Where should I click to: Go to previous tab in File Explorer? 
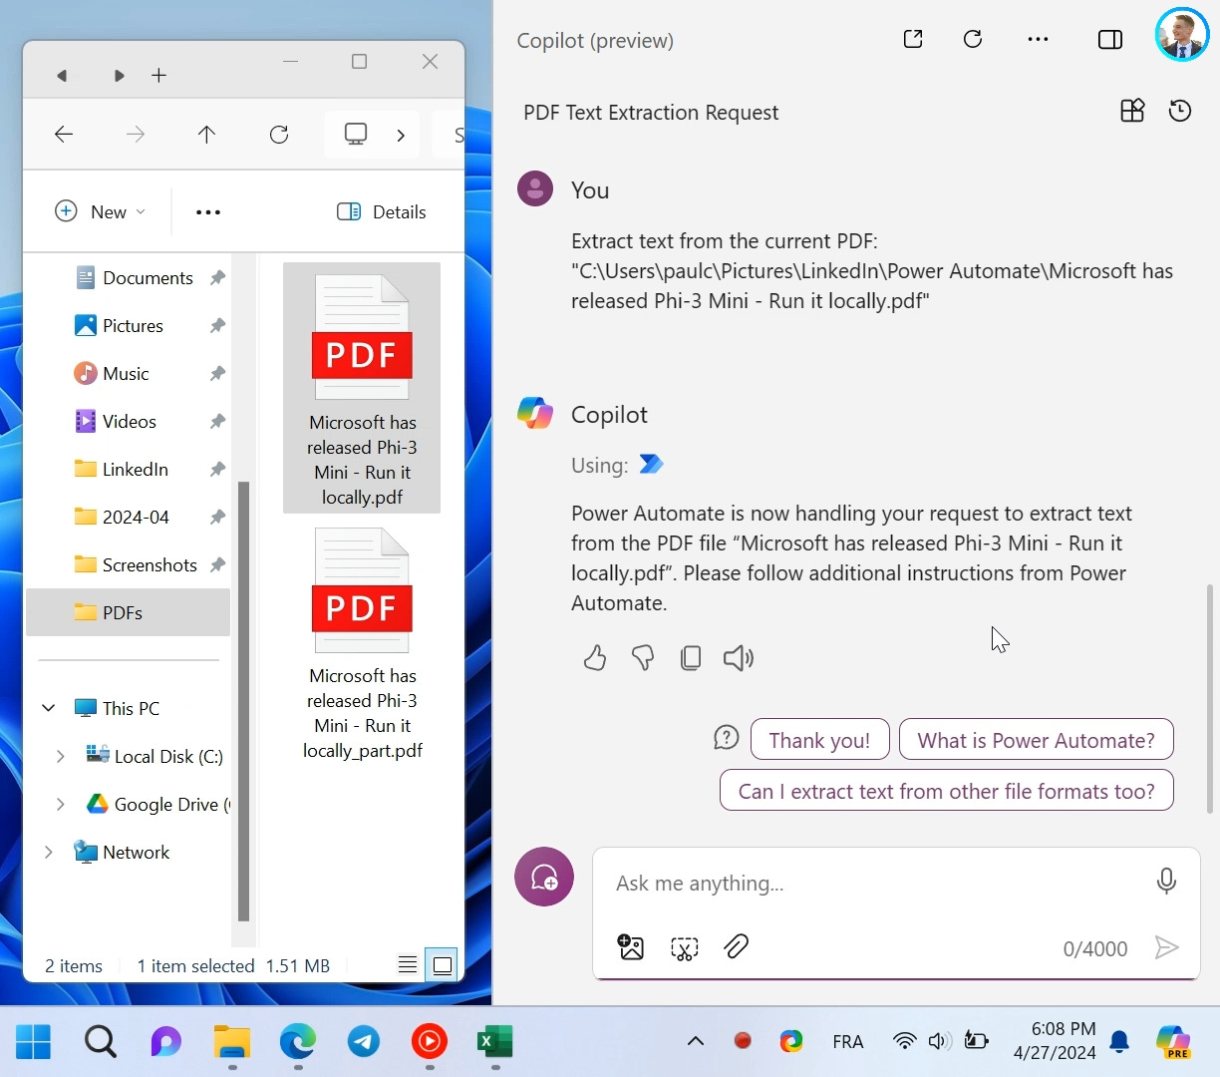point(62,76)
